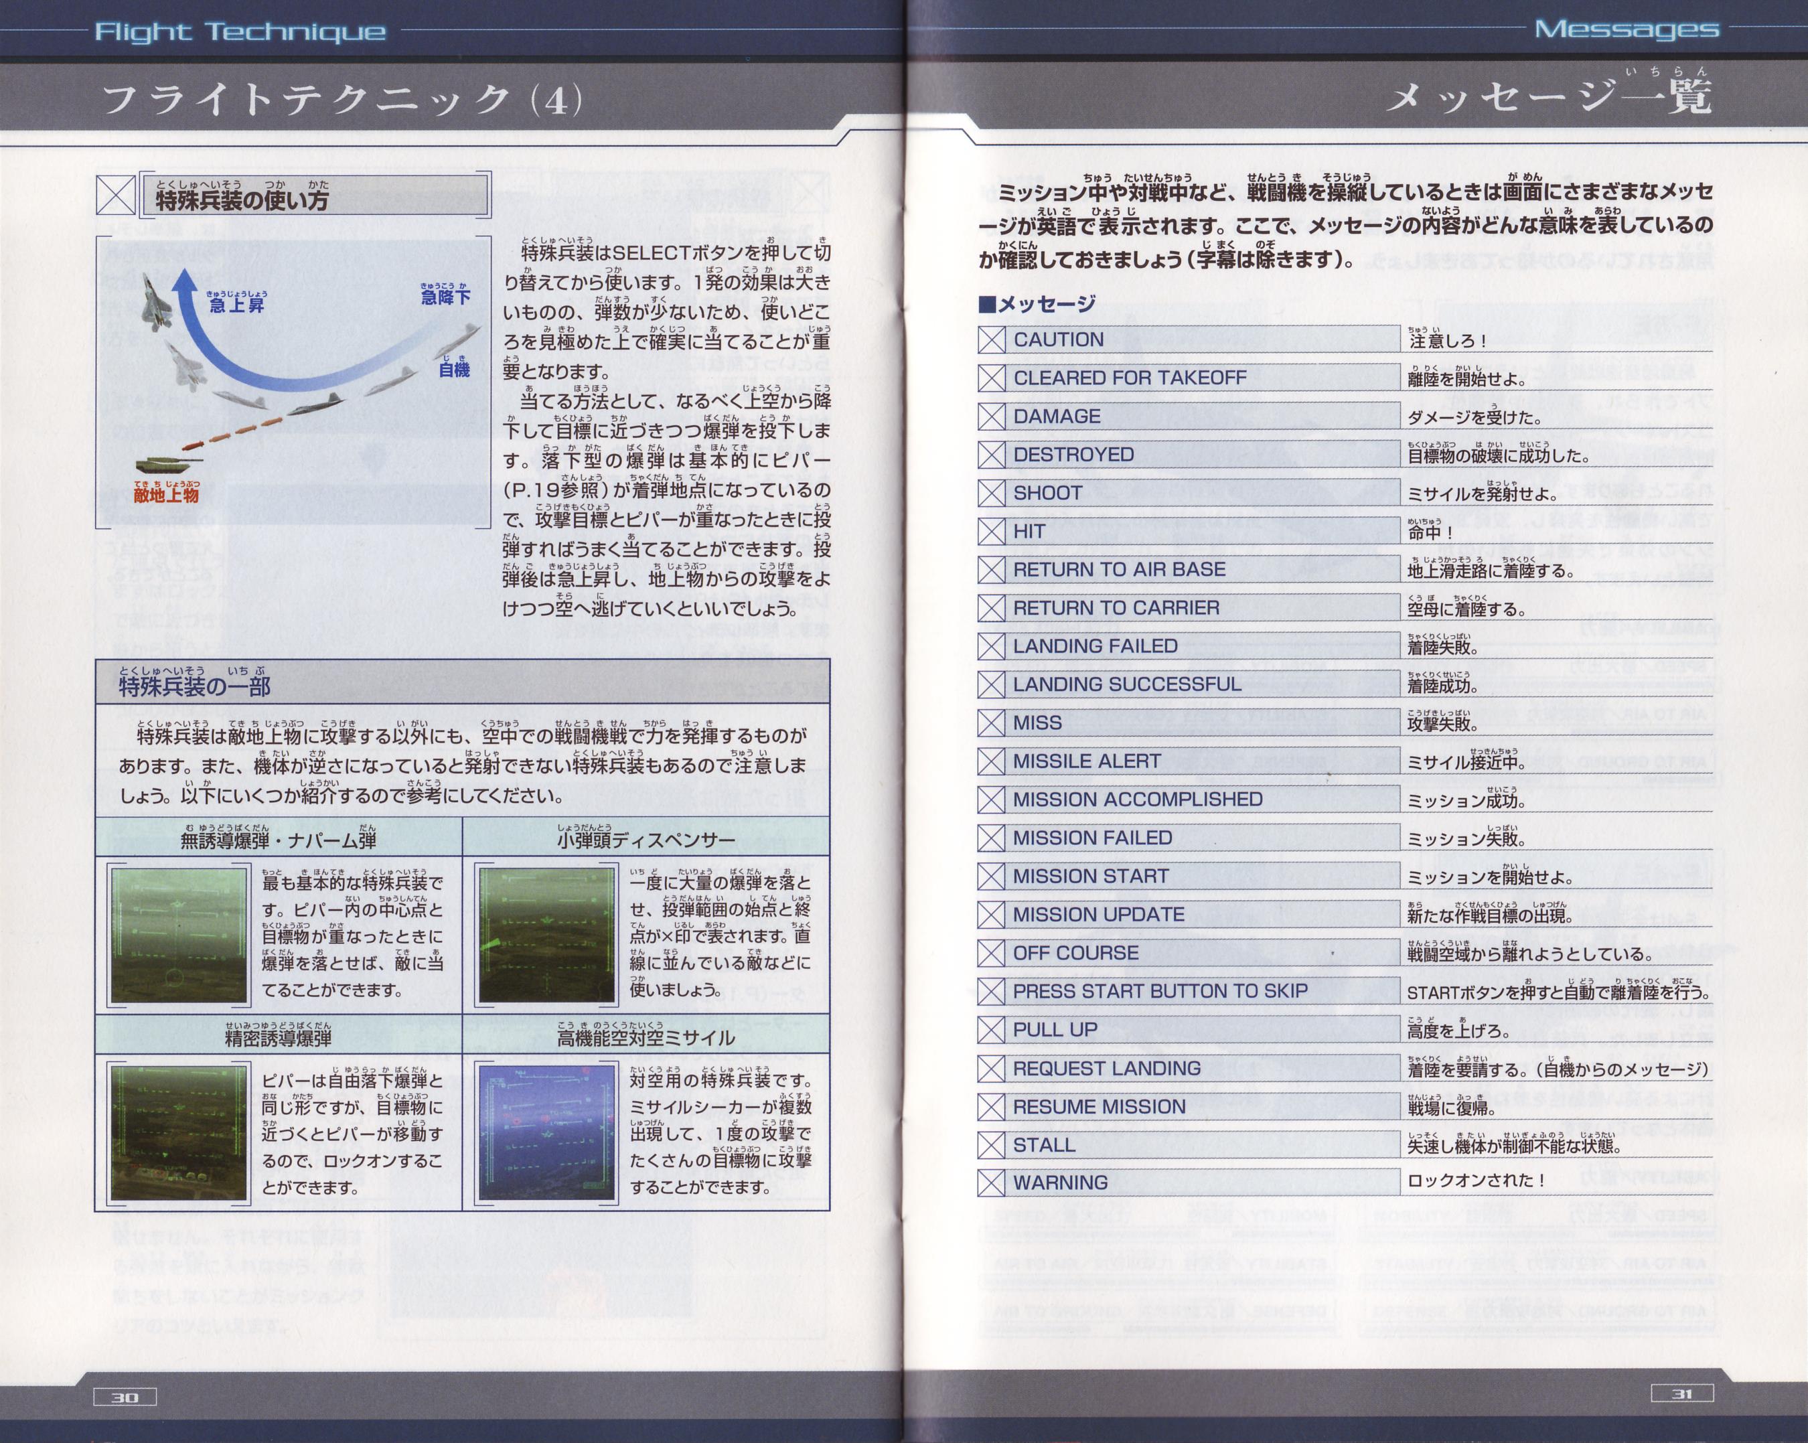Click the translation 着陸成功。
The image size is (1808, 1443).
[x=1442, y=686]
